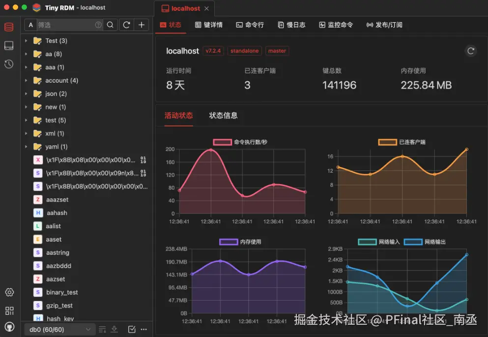Open the GitHub icon in the sidebar
The image size is (488, 337).
coord(9,327)
